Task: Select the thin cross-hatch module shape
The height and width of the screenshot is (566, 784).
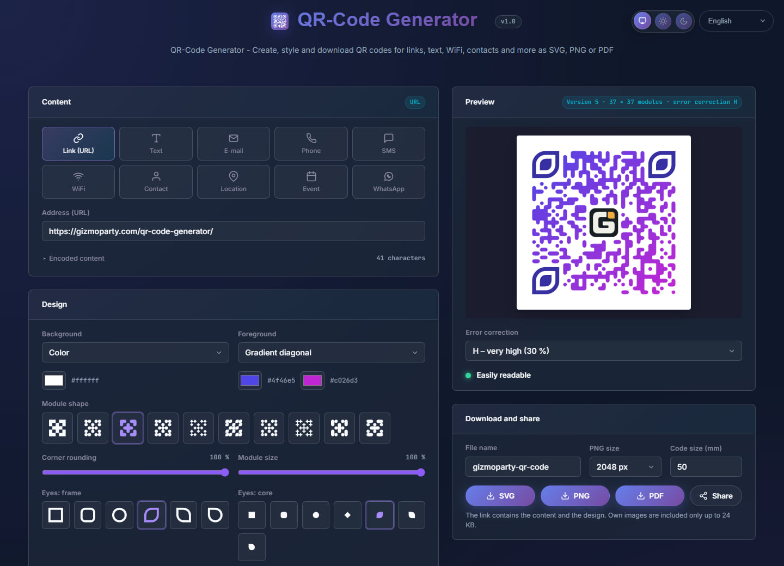Action: pyautogui.click(x=304, y=428)
